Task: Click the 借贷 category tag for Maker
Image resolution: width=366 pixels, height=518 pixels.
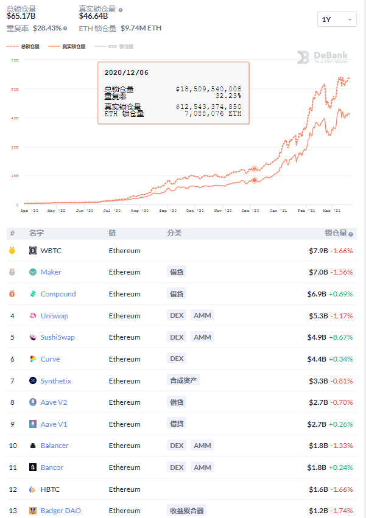Action: pyautogui.click(x=177, y=272)
